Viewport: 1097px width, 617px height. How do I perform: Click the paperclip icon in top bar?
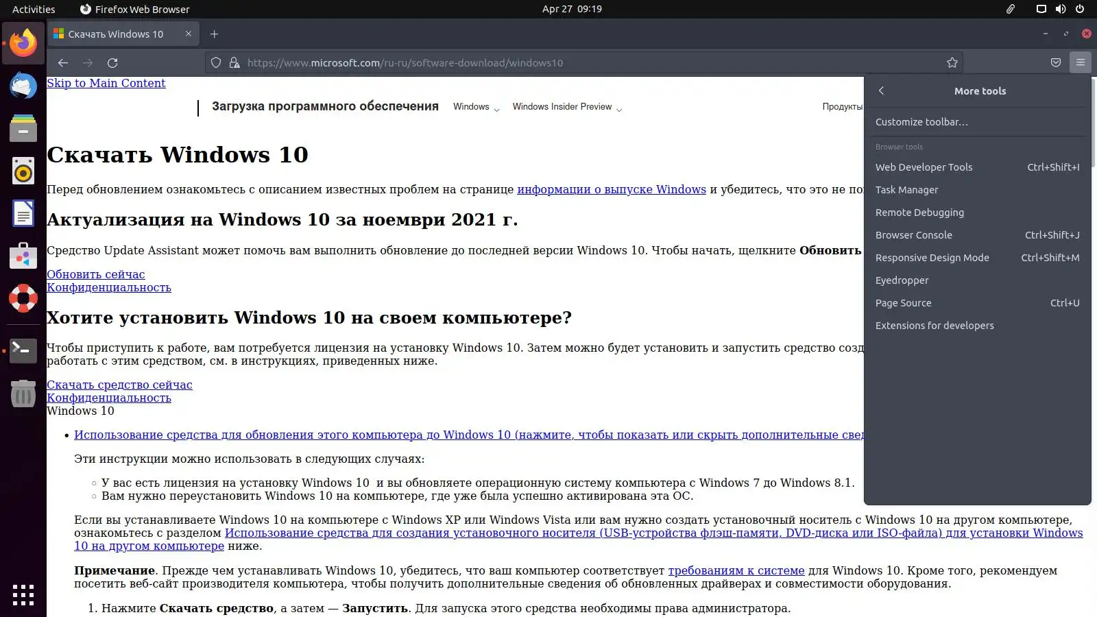pos(1011,9)
